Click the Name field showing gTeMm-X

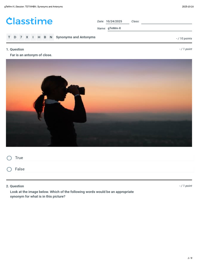pyautogui.click(x=150, y=28)
